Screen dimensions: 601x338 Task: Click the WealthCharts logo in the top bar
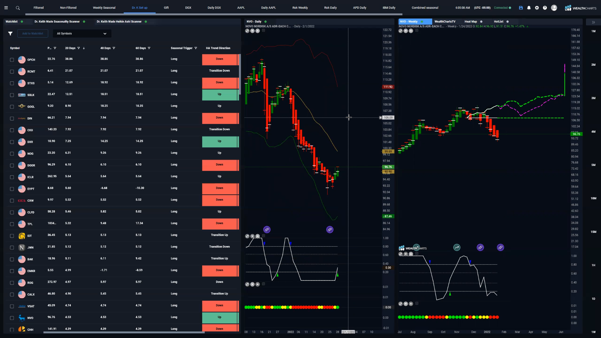pyautogui.click(x=581, y=8)
